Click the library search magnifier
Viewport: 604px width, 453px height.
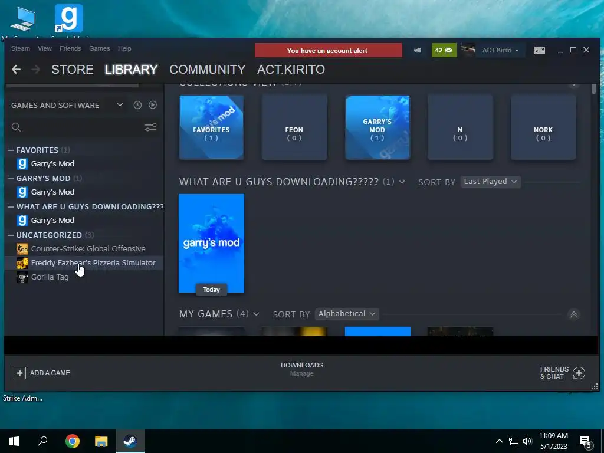(x=16, y=127)
